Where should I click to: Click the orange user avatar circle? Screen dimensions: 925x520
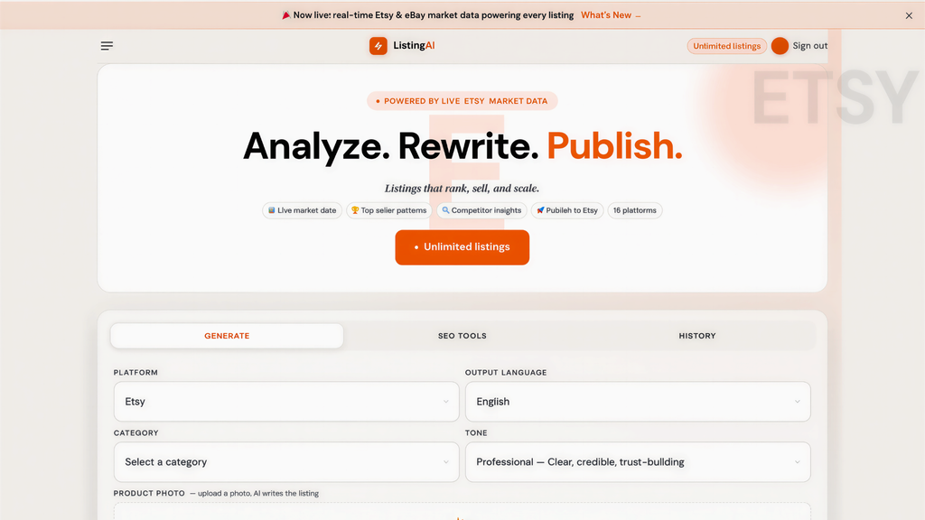point(780,45)
